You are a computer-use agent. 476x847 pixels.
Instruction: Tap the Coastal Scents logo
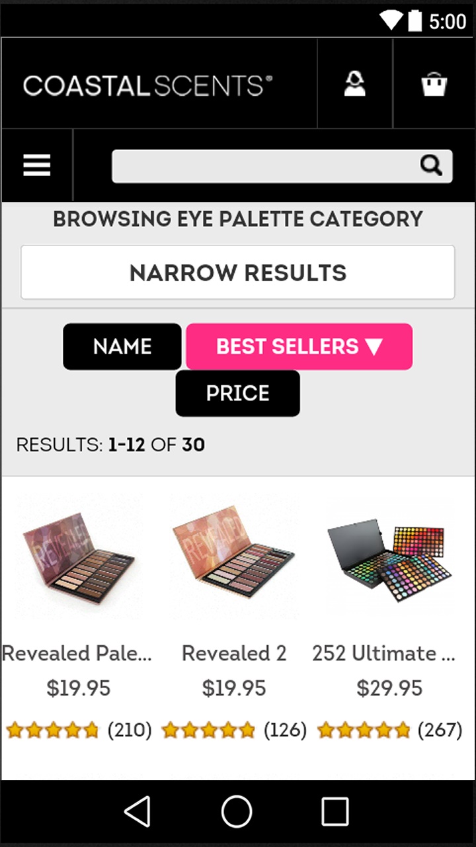coord(147,85)
